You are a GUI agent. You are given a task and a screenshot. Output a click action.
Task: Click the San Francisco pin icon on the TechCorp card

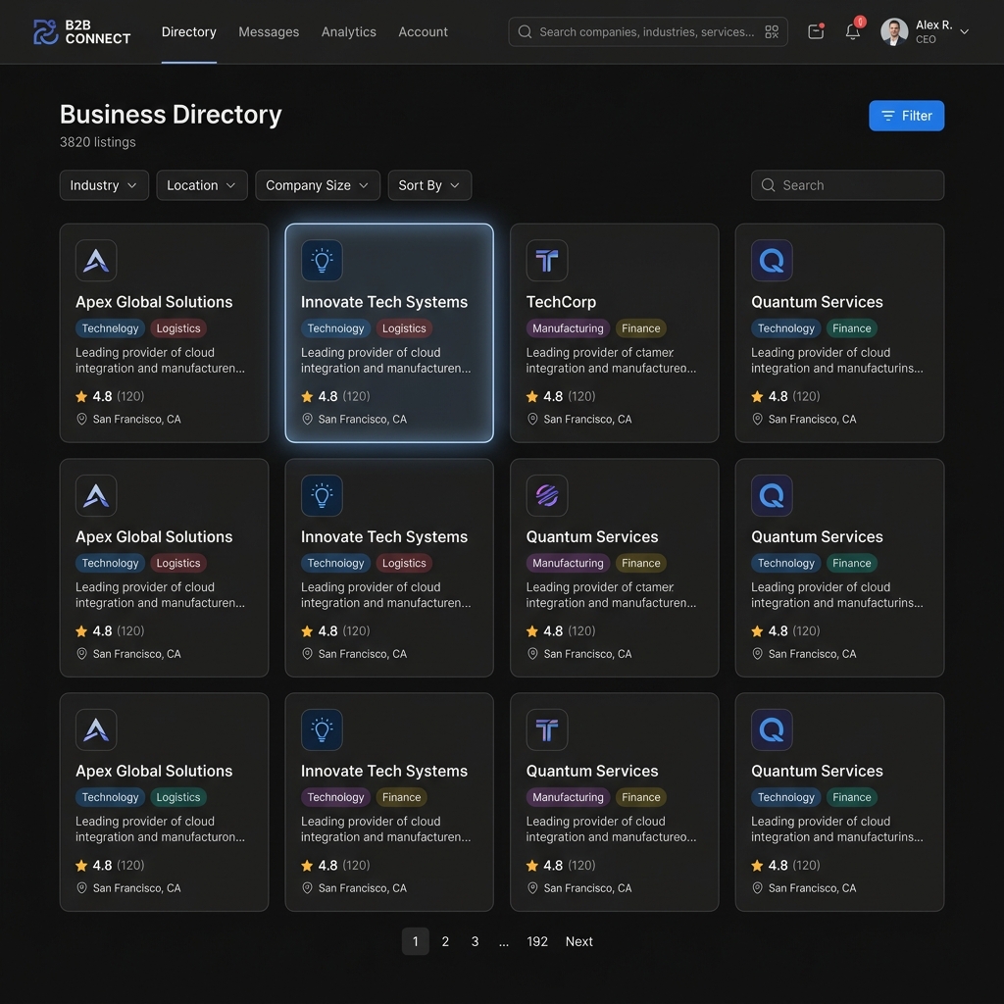532,419
